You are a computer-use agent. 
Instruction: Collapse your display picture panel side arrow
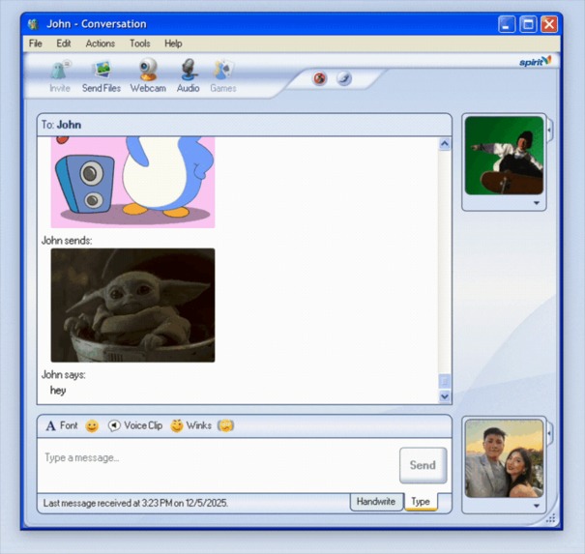point(549,433)
